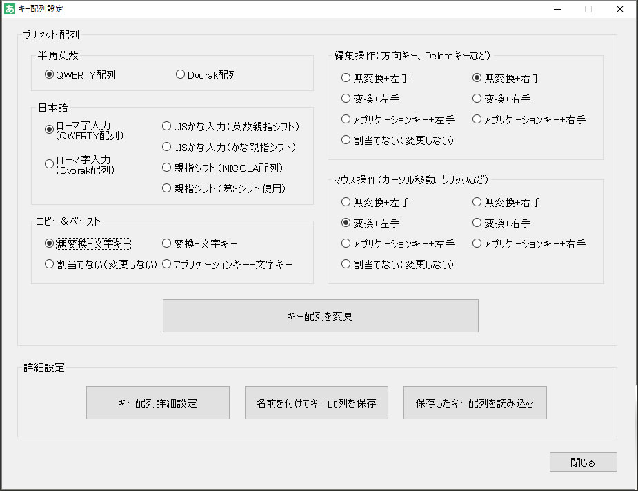Select Dvorak配列 for 半角英数
Image resolution: width=638 pixels, height=491 pixels.
coord(180,74)
